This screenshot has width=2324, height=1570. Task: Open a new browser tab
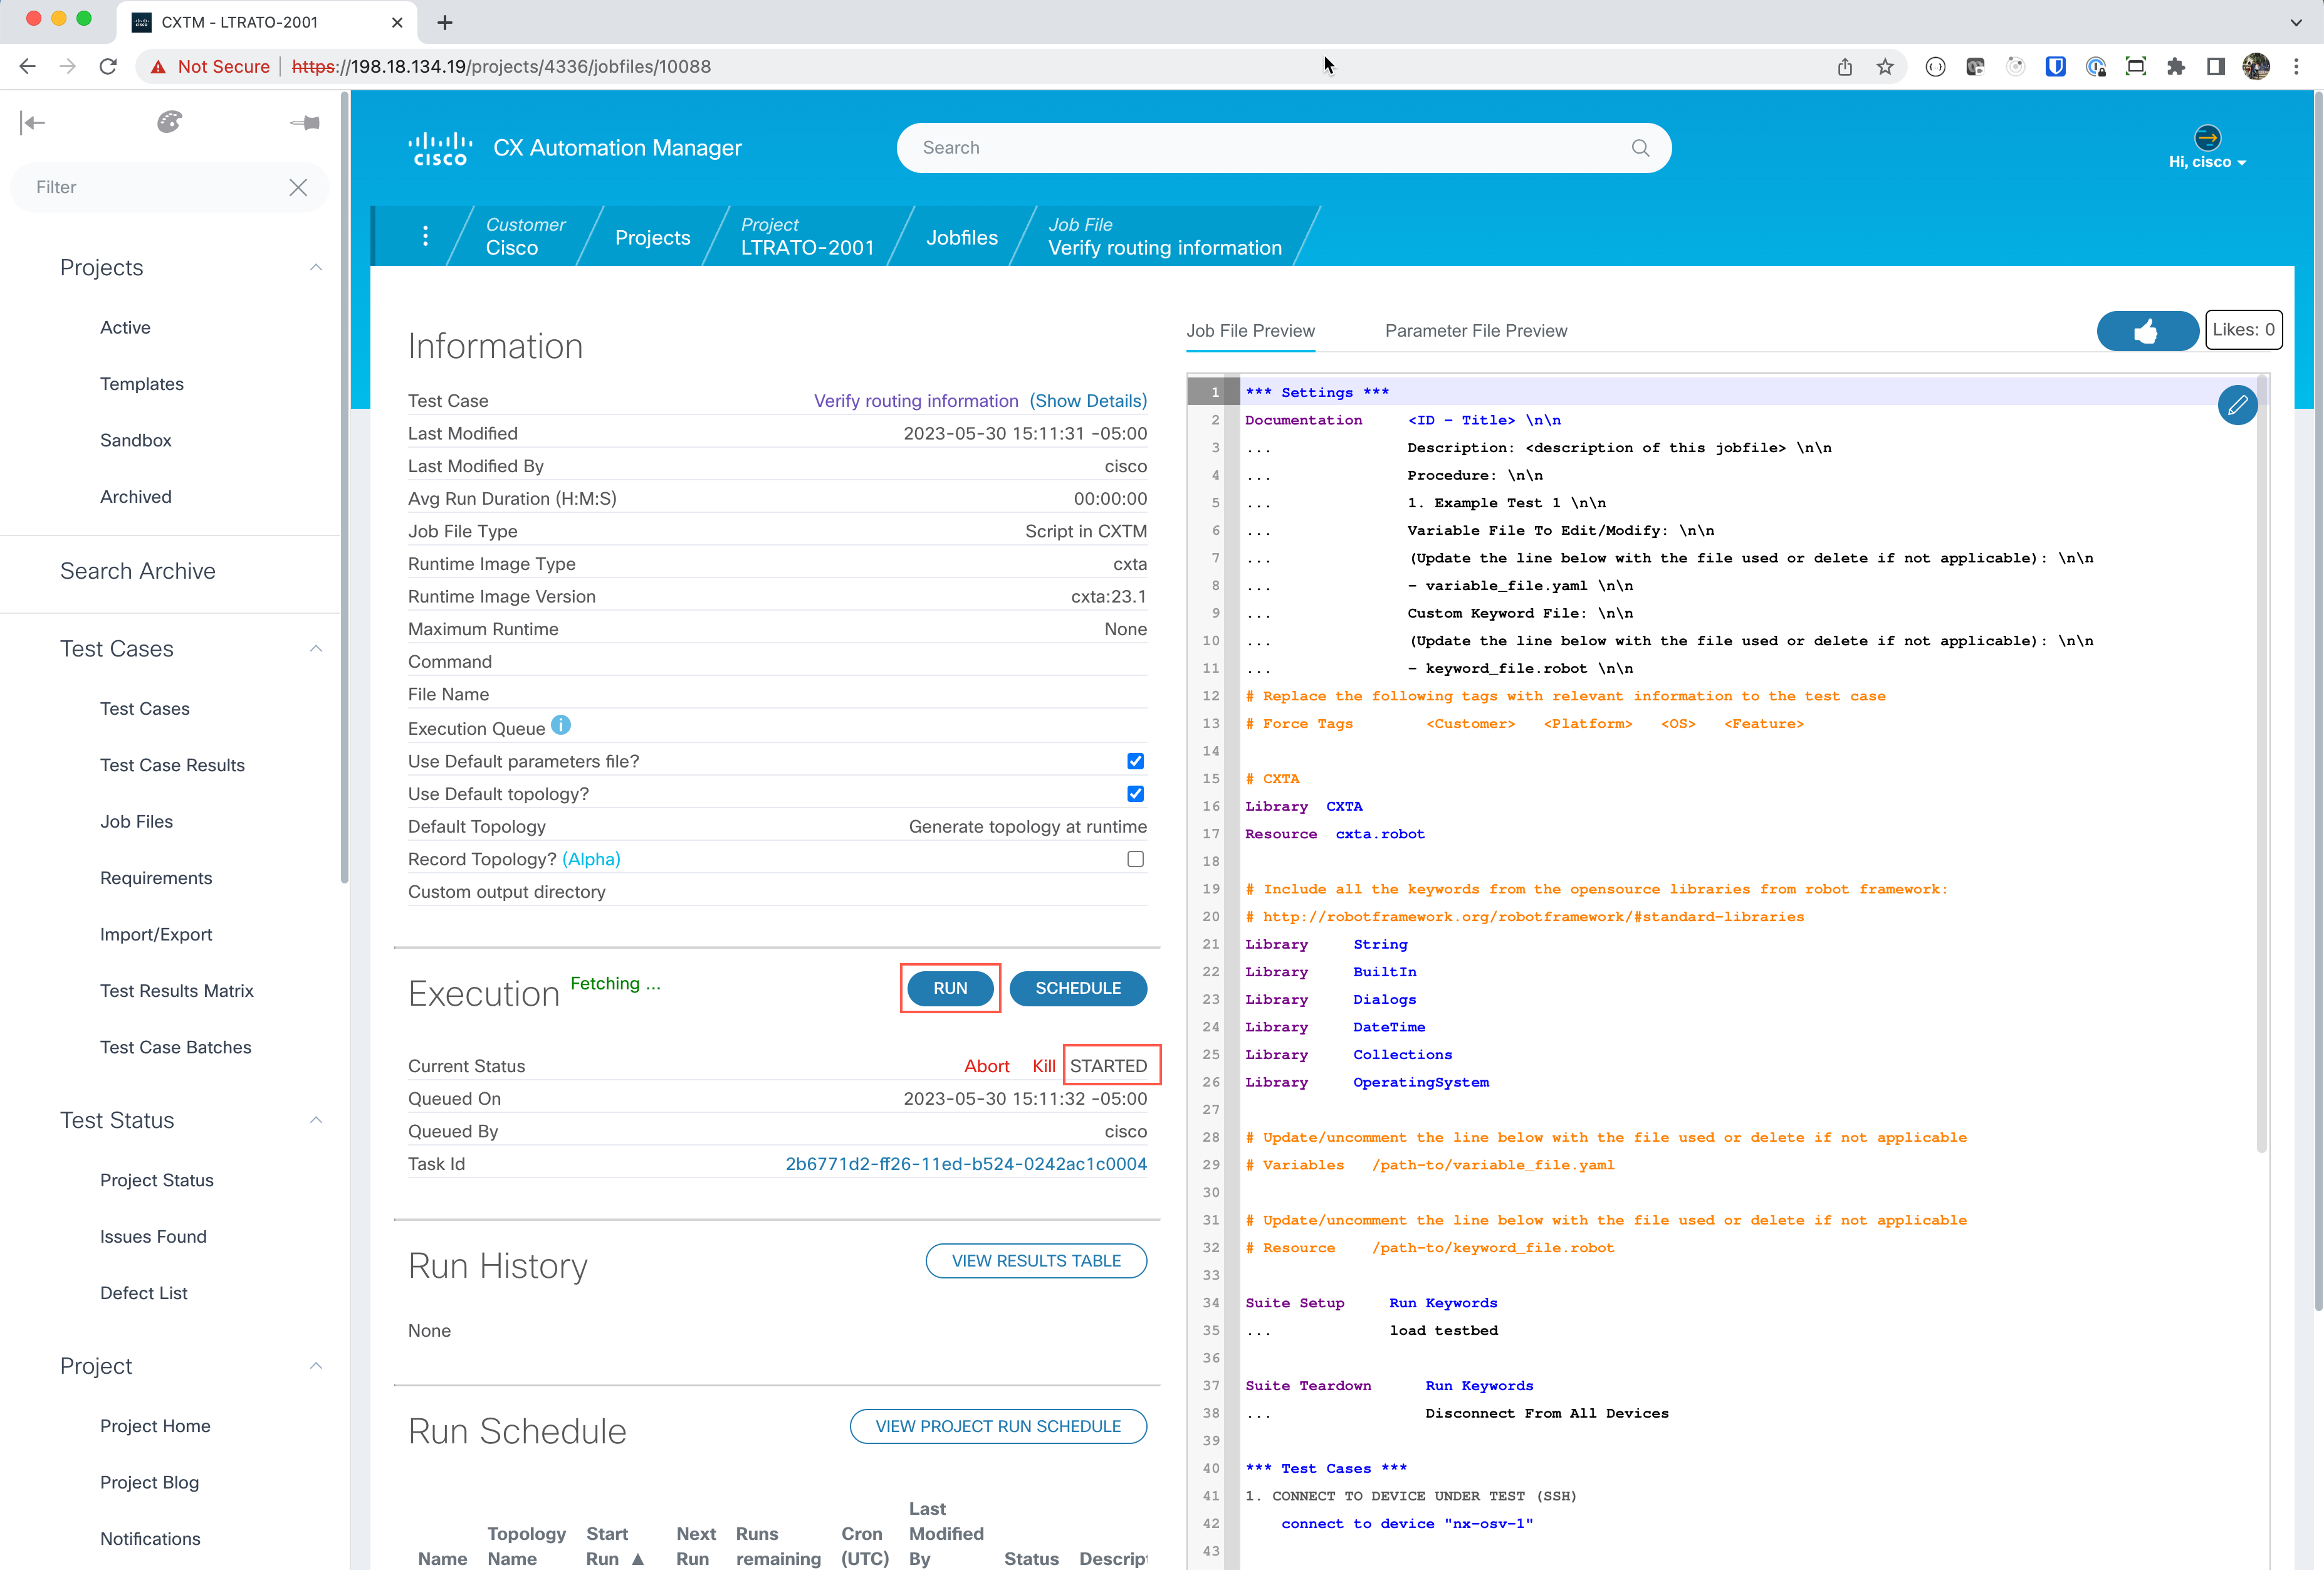point(445,22)
